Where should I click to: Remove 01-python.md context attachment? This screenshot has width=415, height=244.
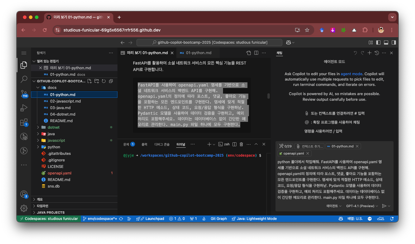tap(357, 146)
